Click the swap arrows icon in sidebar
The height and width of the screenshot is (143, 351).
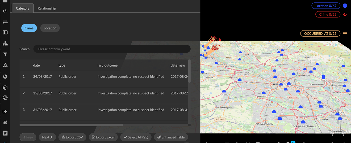[x=5, y=22]
